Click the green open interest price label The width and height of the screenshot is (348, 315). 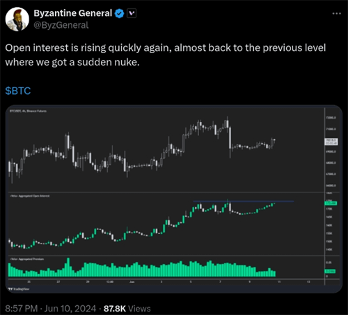331,203
